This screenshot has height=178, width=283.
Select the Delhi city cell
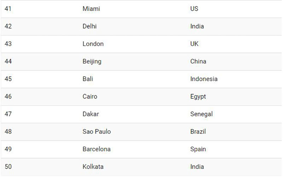(x=89, y=26)
